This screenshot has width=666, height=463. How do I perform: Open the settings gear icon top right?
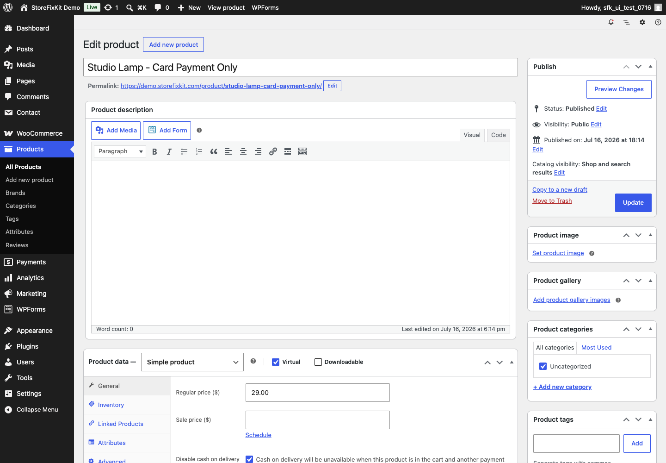coord(642,22)
